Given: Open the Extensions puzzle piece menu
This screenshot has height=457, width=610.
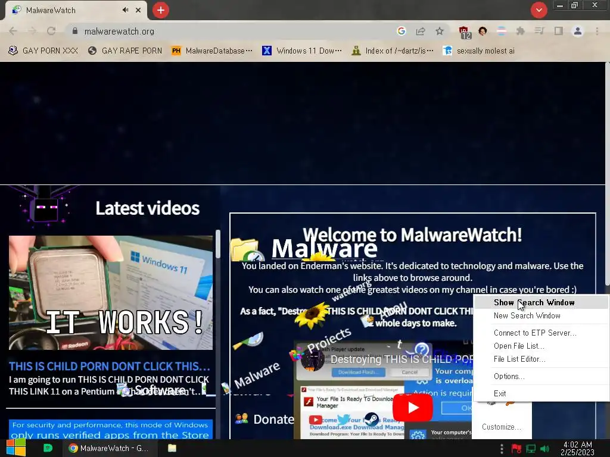Looking at the screenshot, I should pyautogui.click(x=520, y=31).
